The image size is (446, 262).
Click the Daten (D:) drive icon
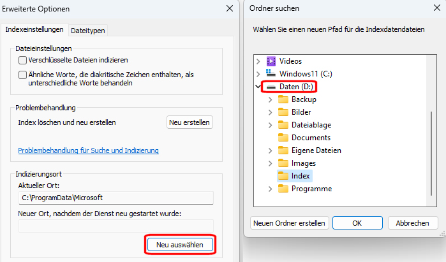[271, 87]
